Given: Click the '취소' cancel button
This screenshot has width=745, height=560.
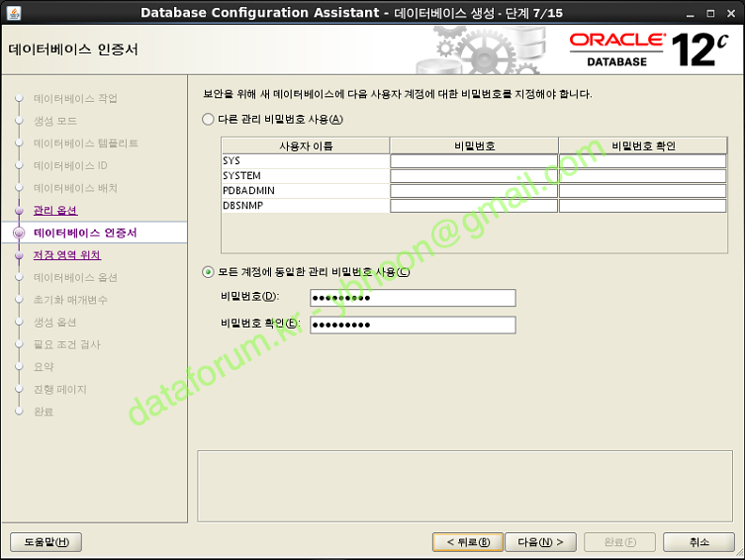Looking at the screenshot, I should coord(698,542).
